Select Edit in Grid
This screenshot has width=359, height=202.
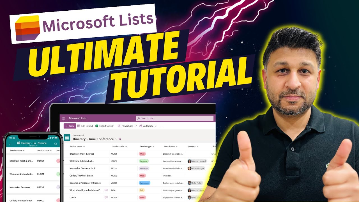(x=85, y=126)
